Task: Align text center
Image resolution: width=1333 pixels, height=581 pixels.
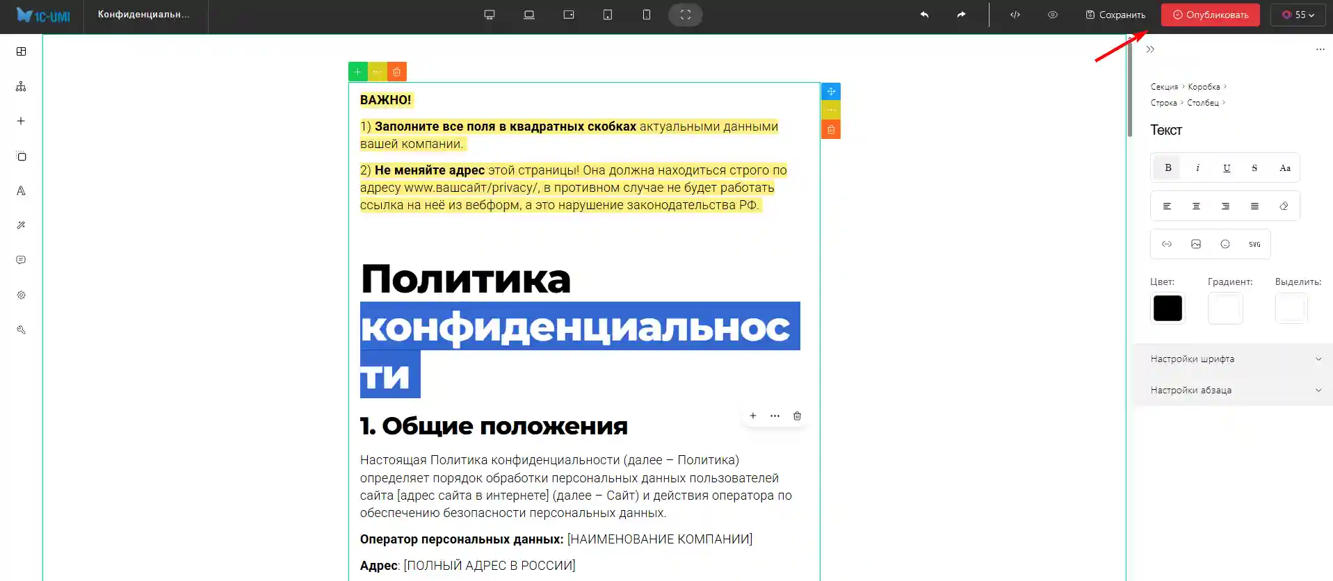Action: pos(1197,206)
